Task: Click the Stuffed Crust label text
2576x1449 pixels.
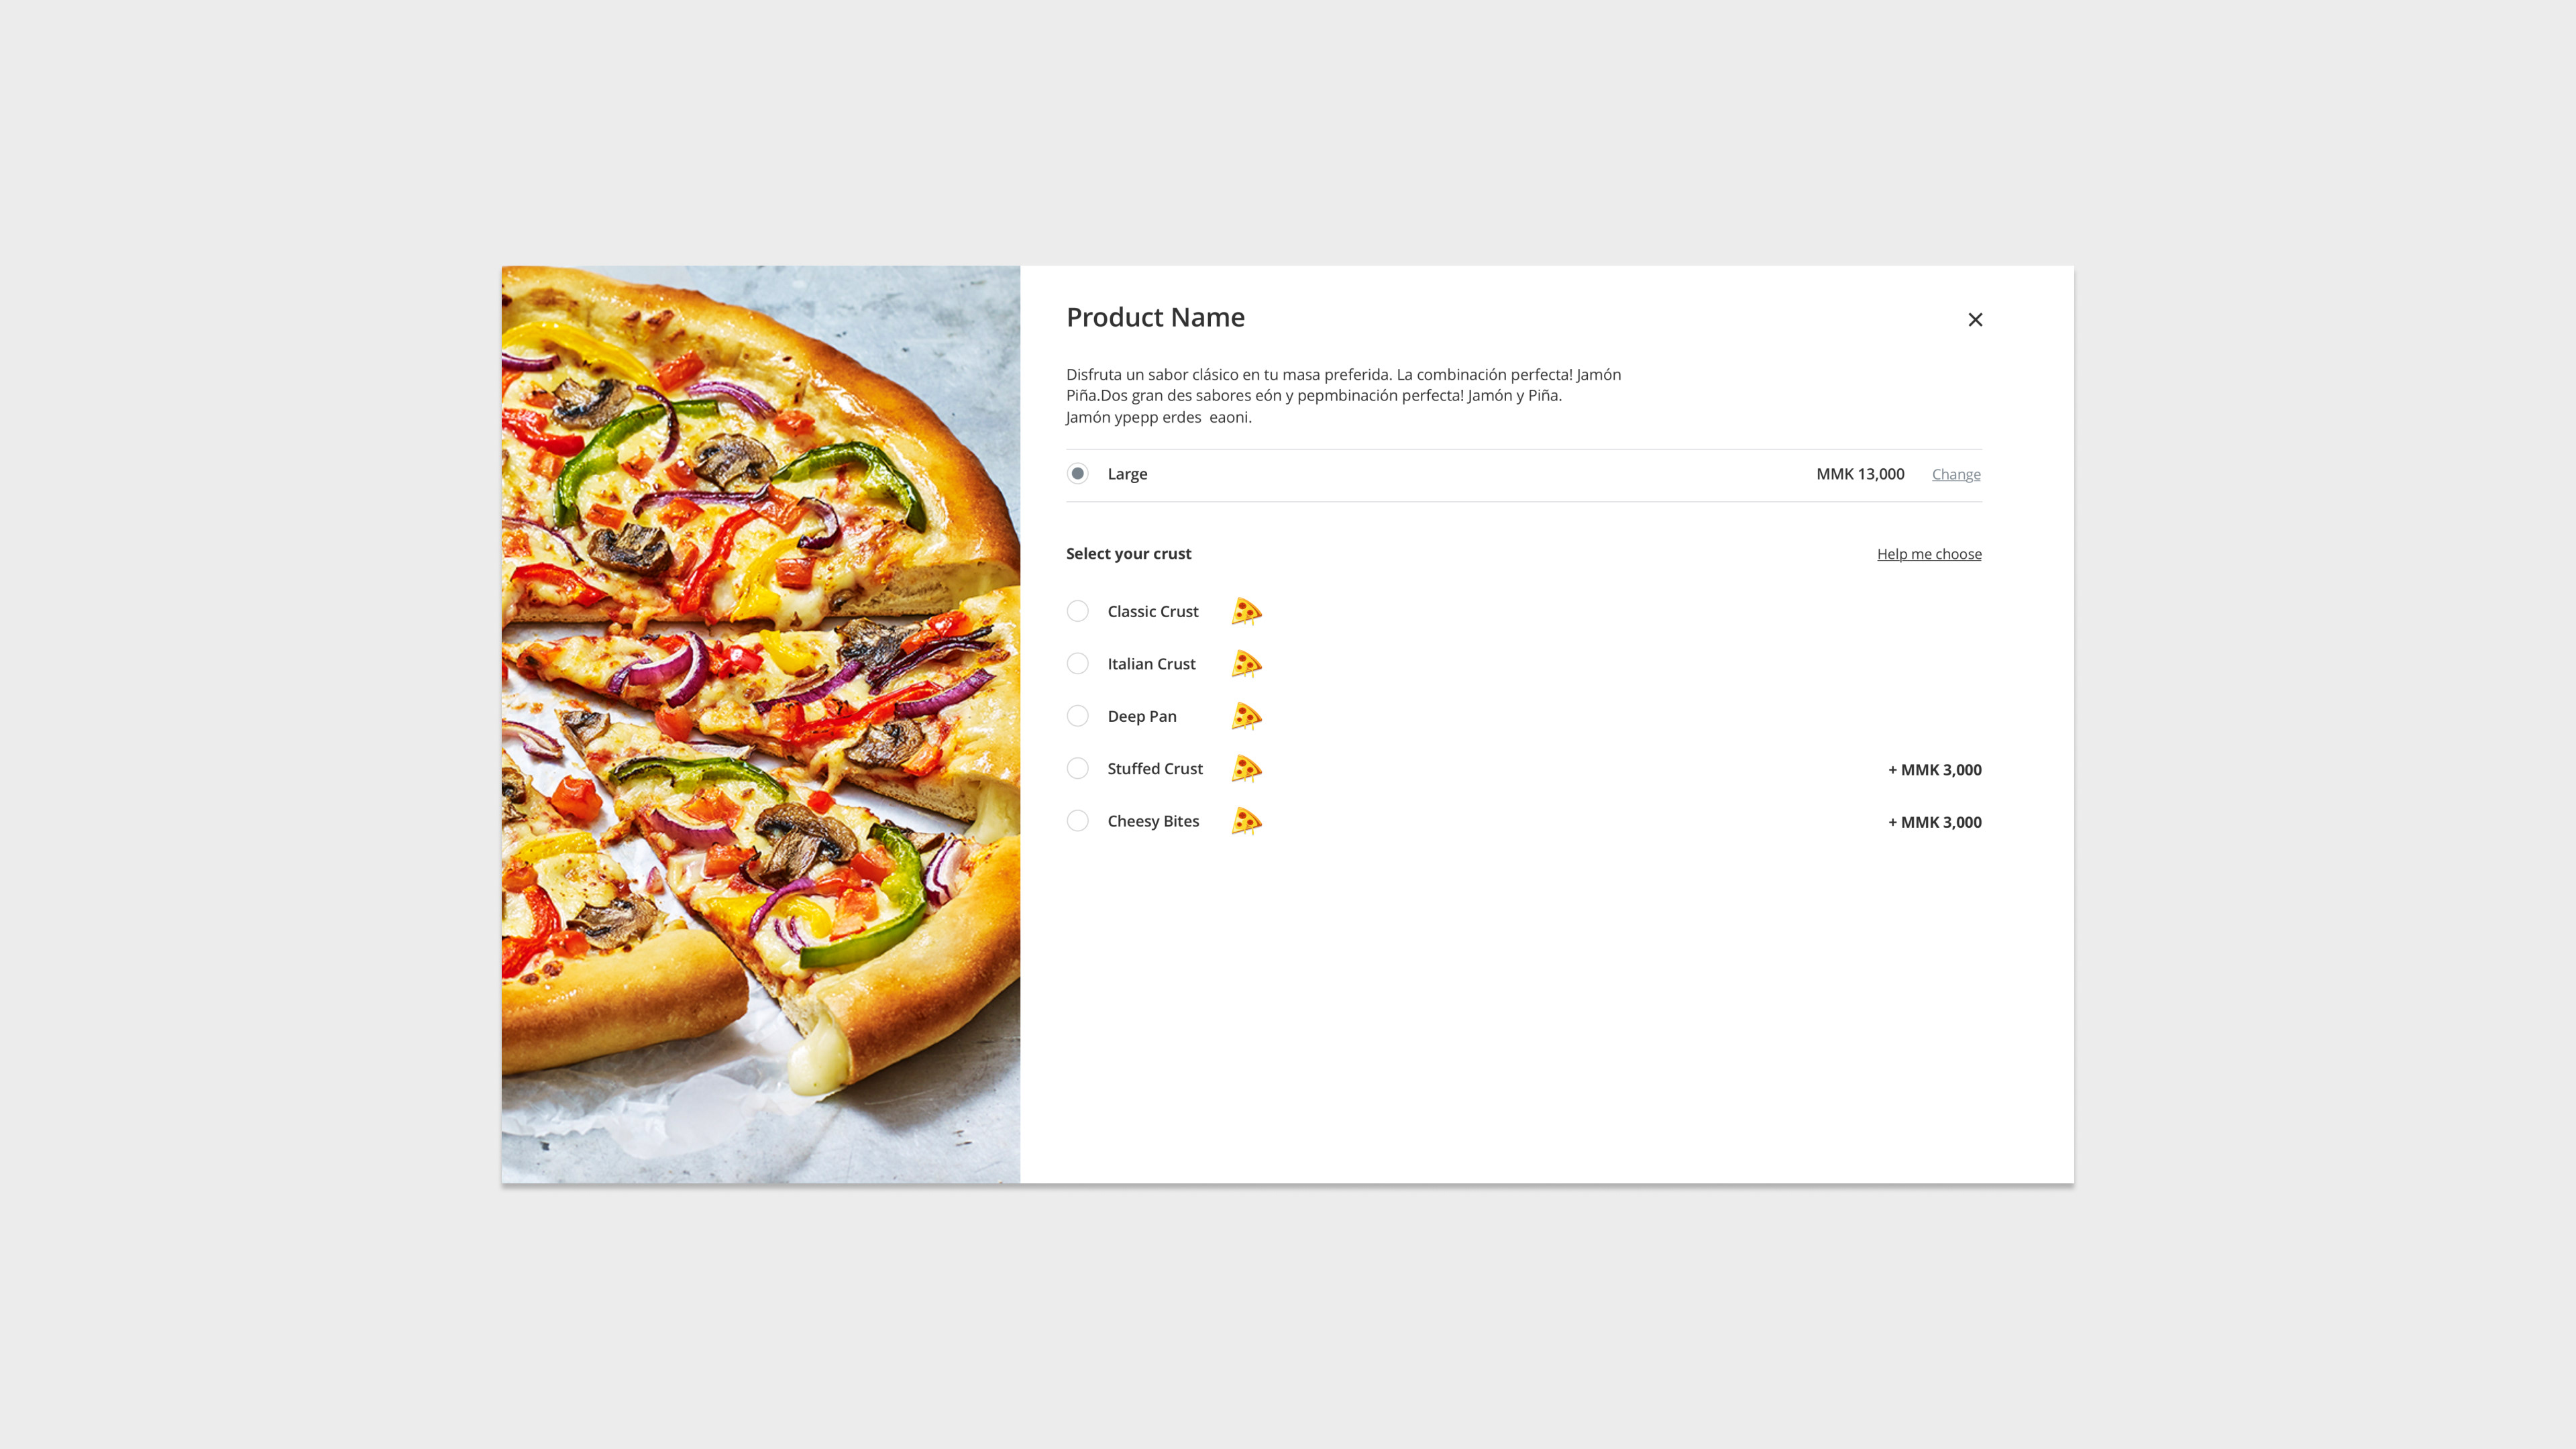Action: click(x=1154, y=769)
